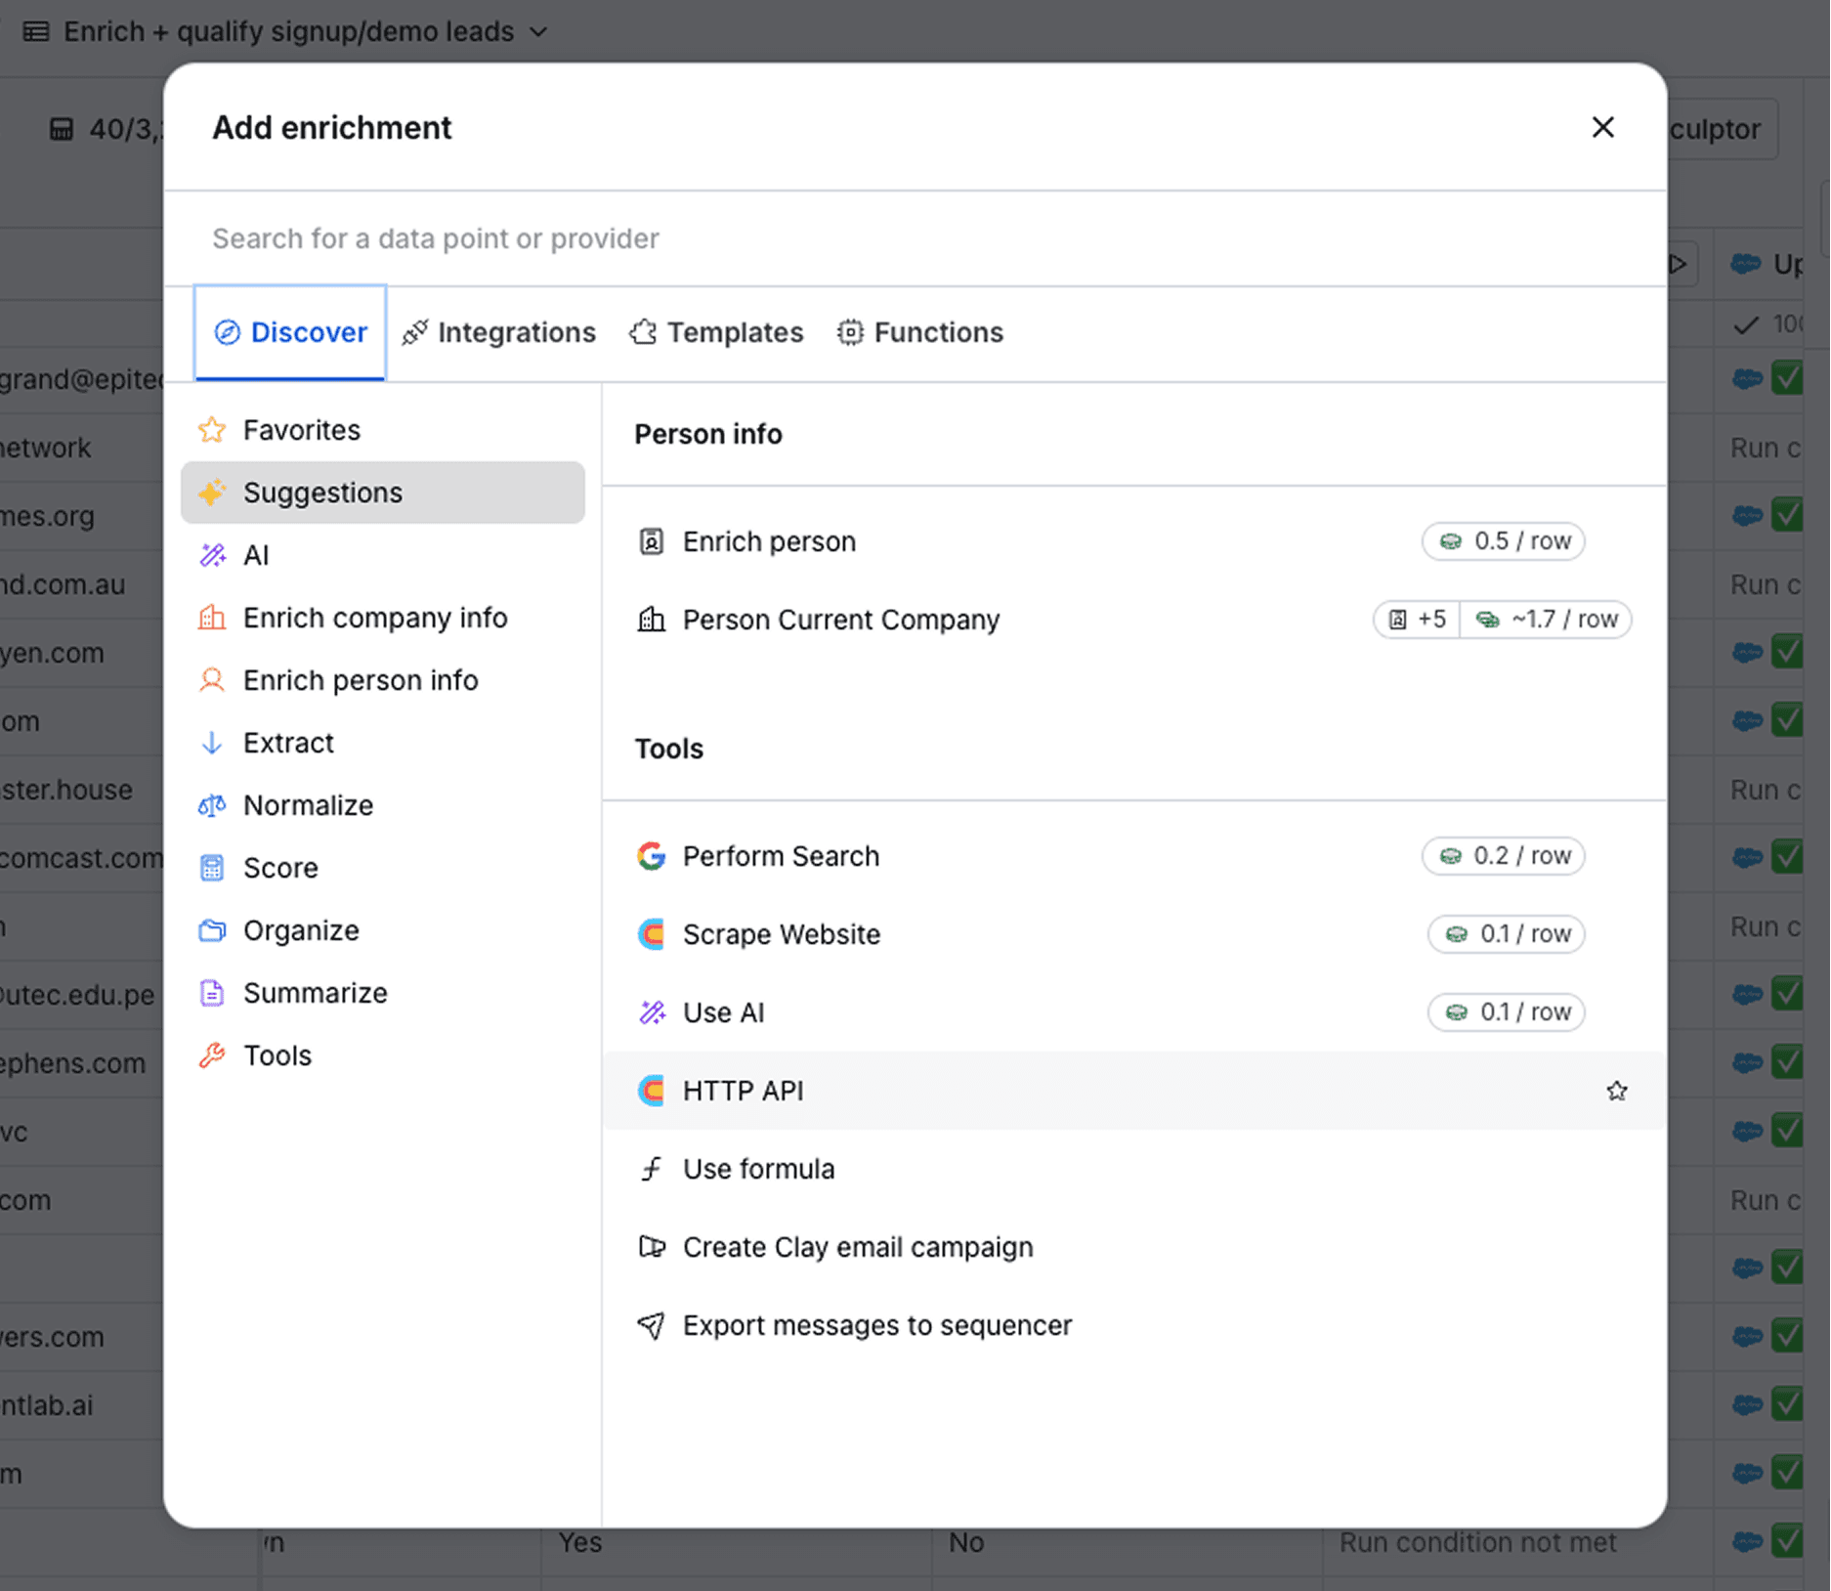Image resolution: width=1831 pixels, height=1591 pixels.
Task: Open the Normalize category
Action: [383, 805]
